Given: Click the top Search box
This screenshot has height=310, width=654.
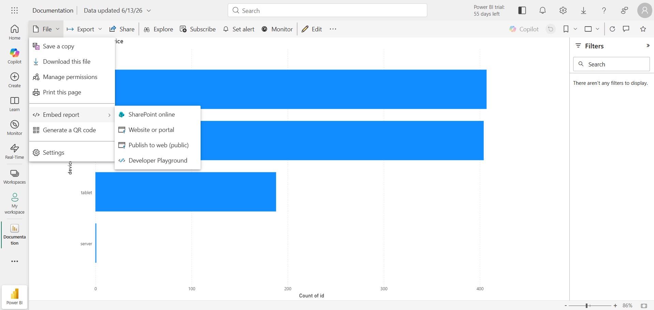Looking at the screenshot, I should (x=328, y=10).
